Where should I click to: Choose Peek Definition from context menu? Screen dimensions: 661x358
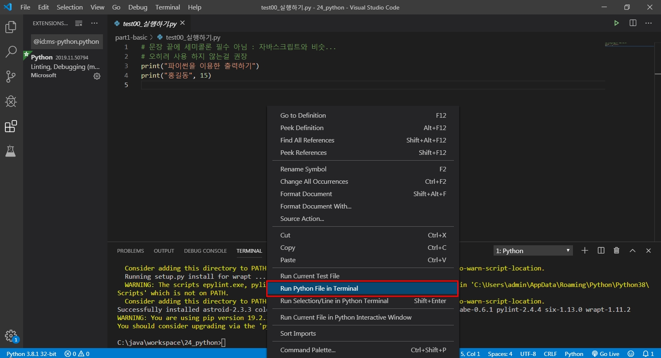363,128
